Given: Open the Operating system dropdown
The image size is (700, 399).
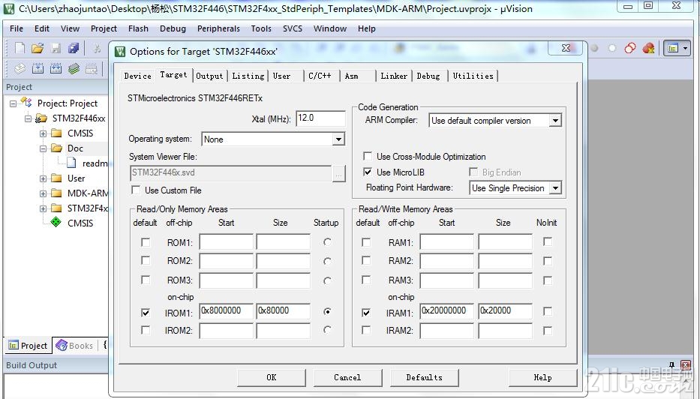Looking at the screenshot, I should (339, 139).
